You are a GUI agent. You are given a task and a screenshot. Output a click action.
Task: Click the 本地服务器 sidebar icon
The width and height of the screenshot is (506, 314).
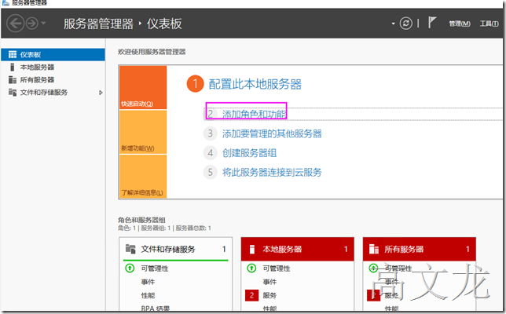[x=13, y=67]
